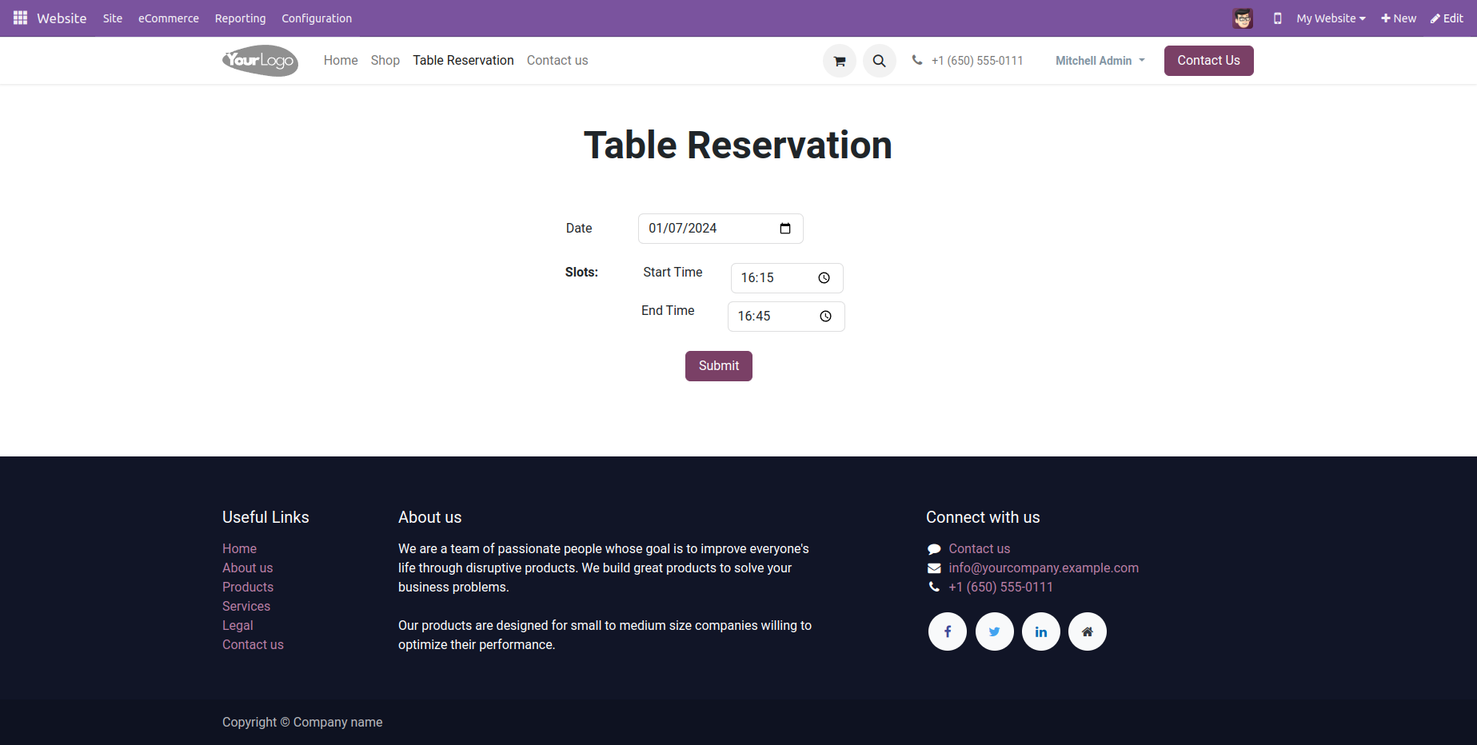Image resolution: width=1477 pixels, height=745 pixels.
Task: Open the Configuration menu
Action: [316, 18]
